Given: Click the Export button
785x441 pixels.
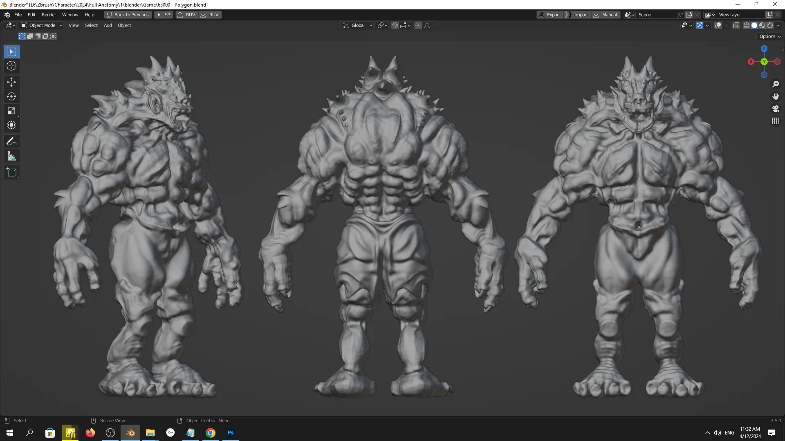Looking at the screenshot, I should tap(549, 15).
